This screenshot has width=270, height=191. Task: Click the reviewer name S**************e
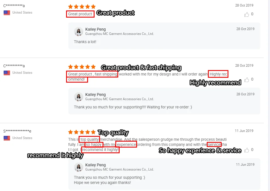[17, 131]
